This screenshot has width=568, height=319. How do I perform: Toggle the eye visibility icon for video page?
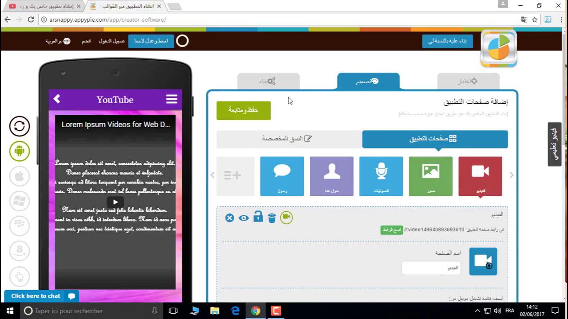[244, 218]
